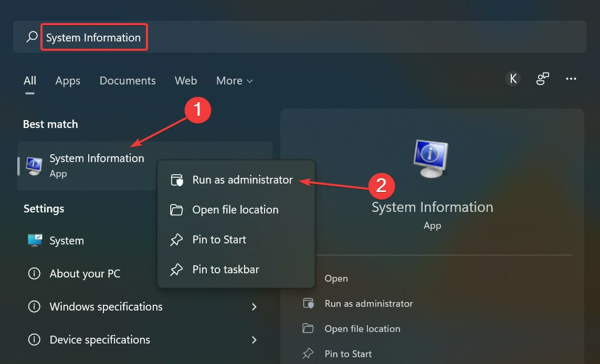Switch to the All tab

[x=30, y=81]
